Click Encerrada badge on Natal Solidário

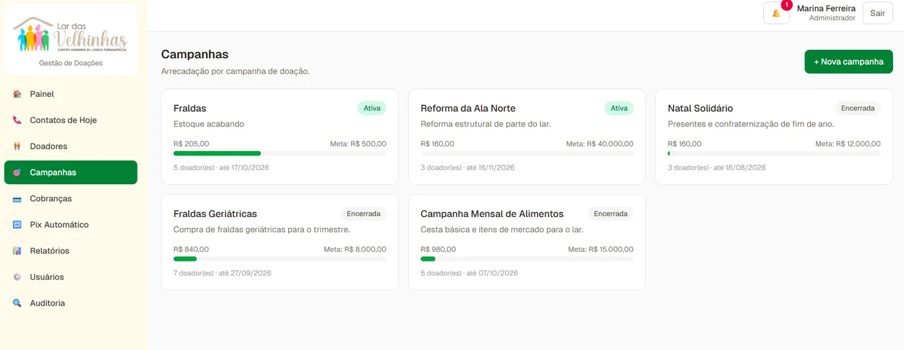(x=858, y=108)
